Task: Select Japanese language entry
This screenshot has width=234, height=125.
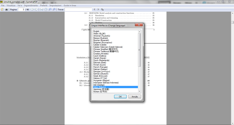Action: [115, 89]
